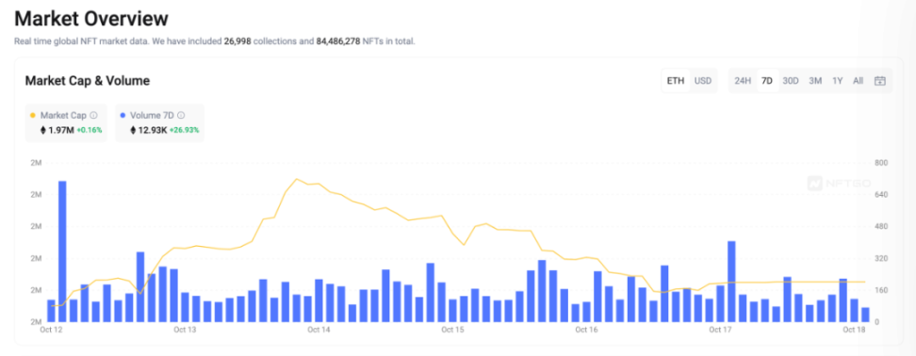Click the tallest blue bar at Oct 12
The image size is (916, 356).
pos(62,251)
